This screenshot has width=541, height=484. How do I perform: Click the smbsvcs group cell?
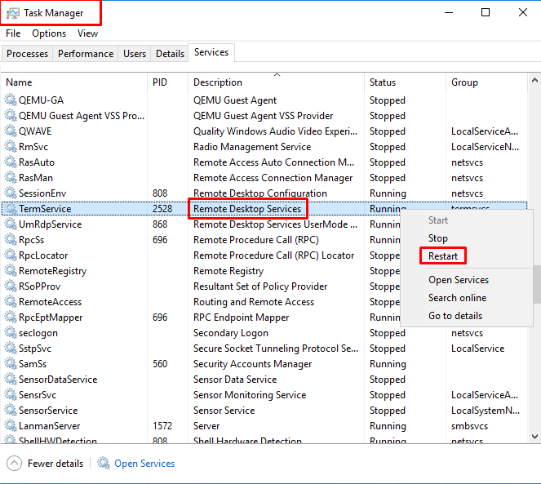pyautogui.click(x=469, y=426)
